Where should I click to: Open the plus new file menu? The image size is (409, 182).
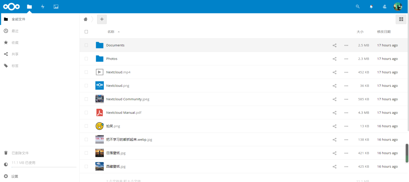coord(102,19)
